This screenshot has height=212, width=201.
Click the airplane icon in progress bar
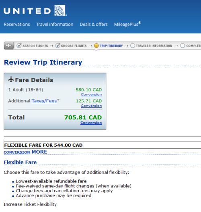[9, 46]
